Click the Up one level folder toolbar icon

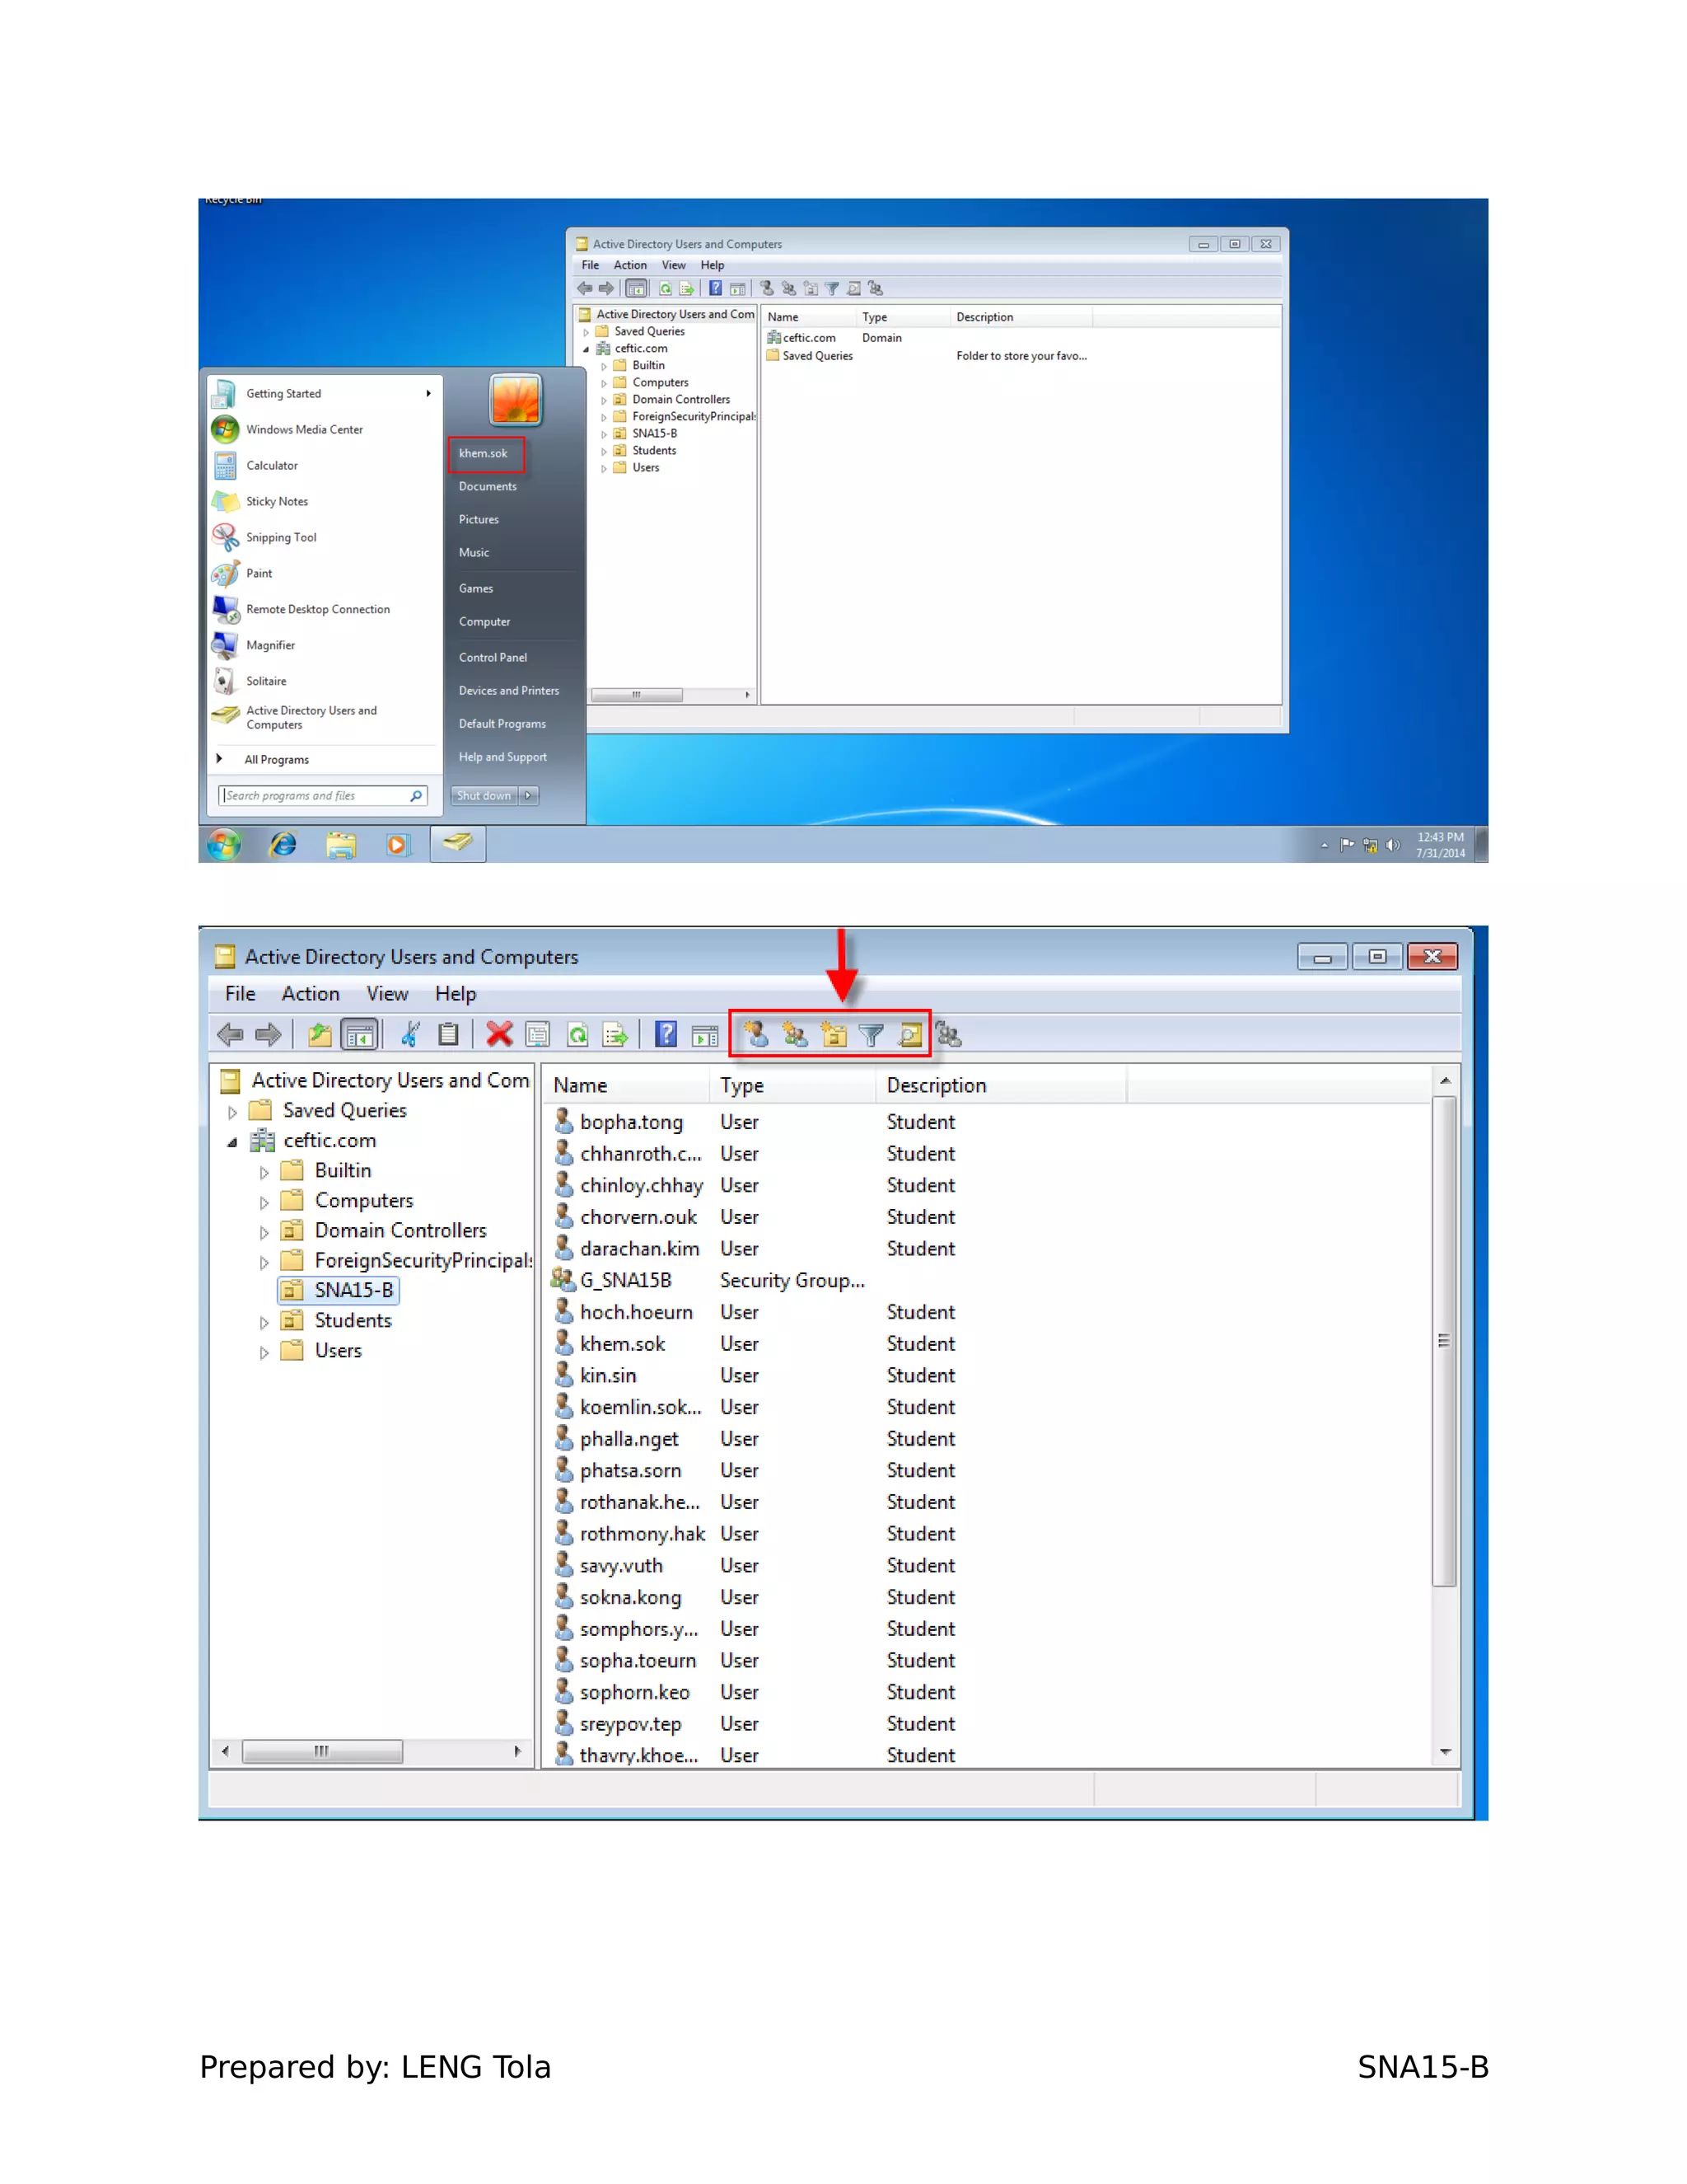pos(320,1034)
